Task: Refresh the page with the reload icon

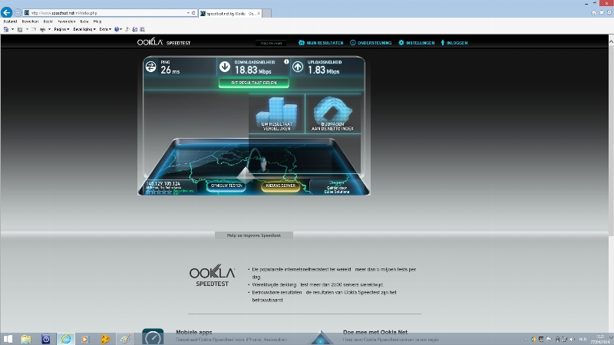Action: click(x=193, y=13)
